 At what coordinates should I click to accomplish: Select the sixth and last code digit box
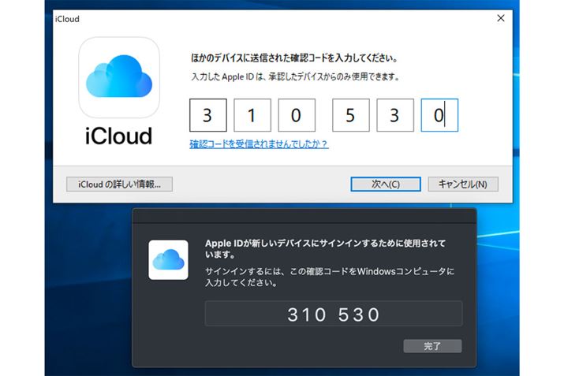coord(439,116)
